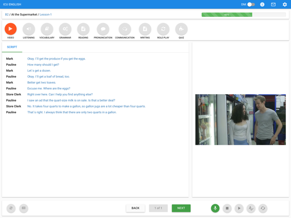Viewport: 291px width, 218px height.
Task: Click line "No. It takes four quarts to make a gallon..."
Action: [x=86, y=106]
